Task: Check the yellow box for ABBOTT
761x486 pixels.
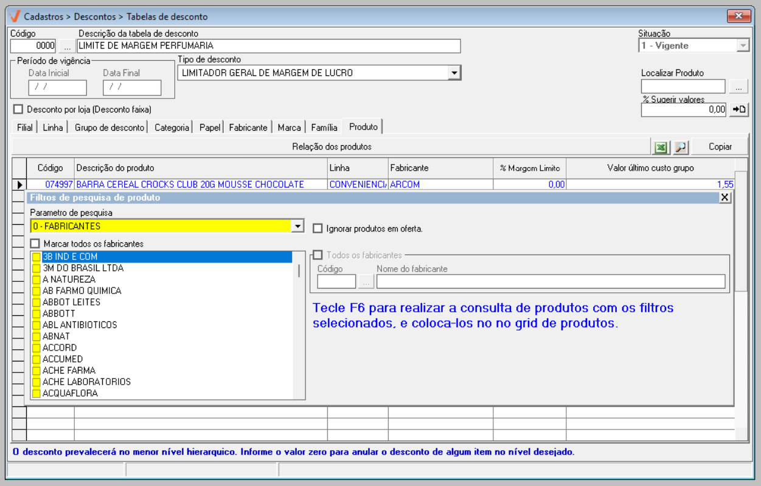Action: (x=36, y=313)
